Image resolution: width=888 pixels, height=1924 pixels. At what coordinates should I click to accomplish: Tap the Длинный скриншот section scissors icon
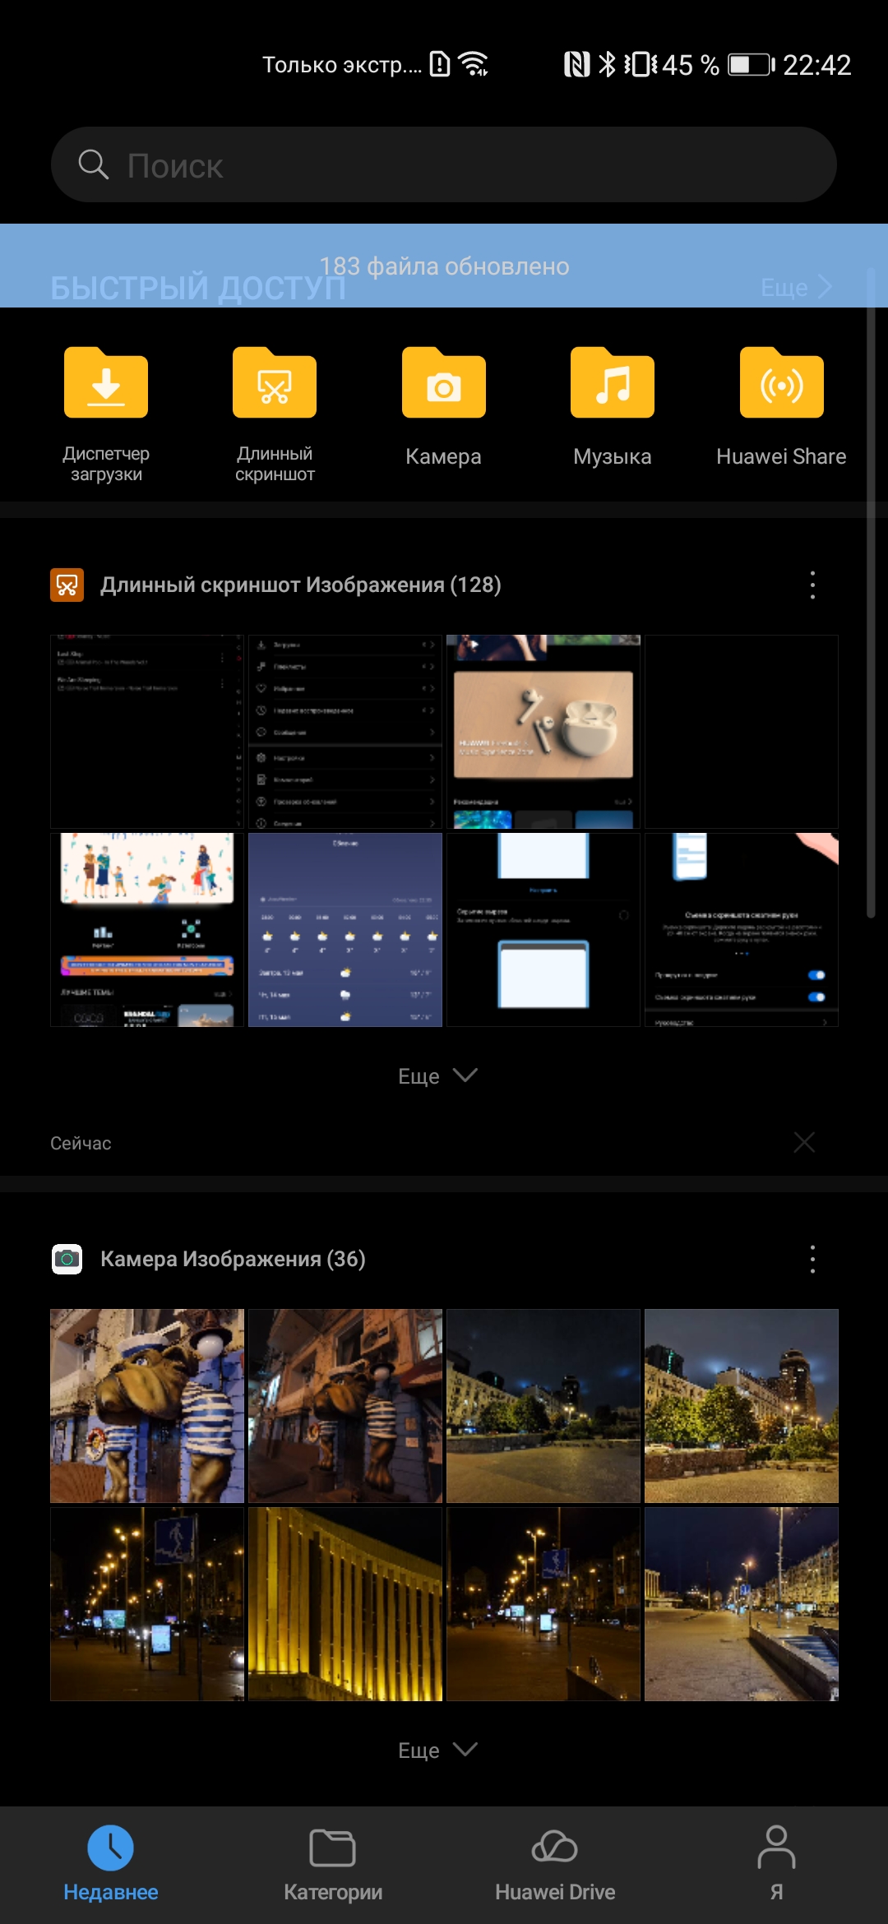click(67, 585)
